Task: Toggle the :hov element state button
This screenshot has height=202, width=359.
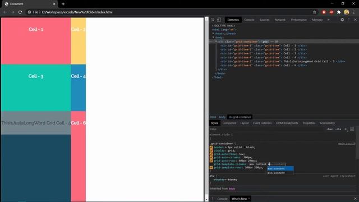Action: pyautogui.click(x=329, y=129)
